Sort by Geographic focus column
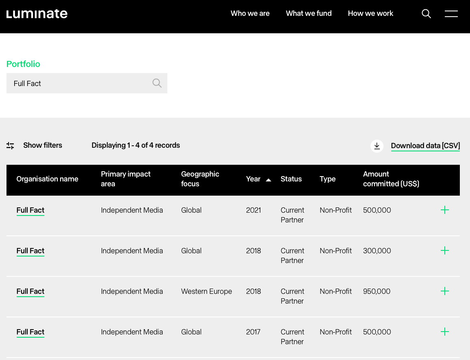 point(200,179)
